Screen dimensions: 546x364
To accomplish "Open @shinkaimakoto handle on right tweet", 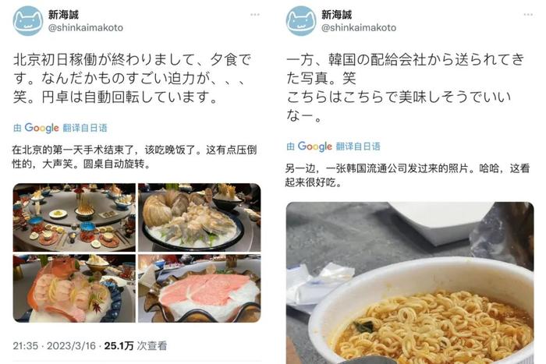I will (359, 28).
